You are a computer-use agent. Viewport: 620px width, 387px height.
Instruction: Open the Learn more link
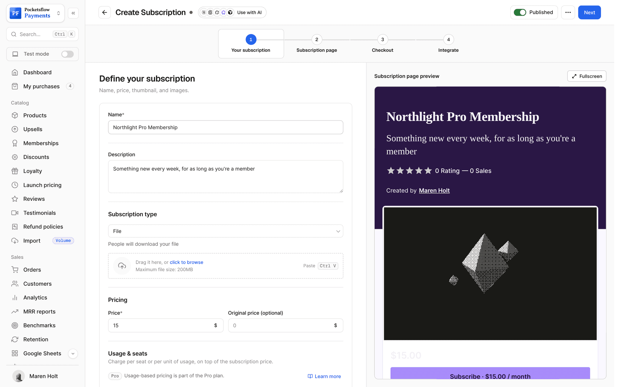pyautogui.click(x=324, y=376)
